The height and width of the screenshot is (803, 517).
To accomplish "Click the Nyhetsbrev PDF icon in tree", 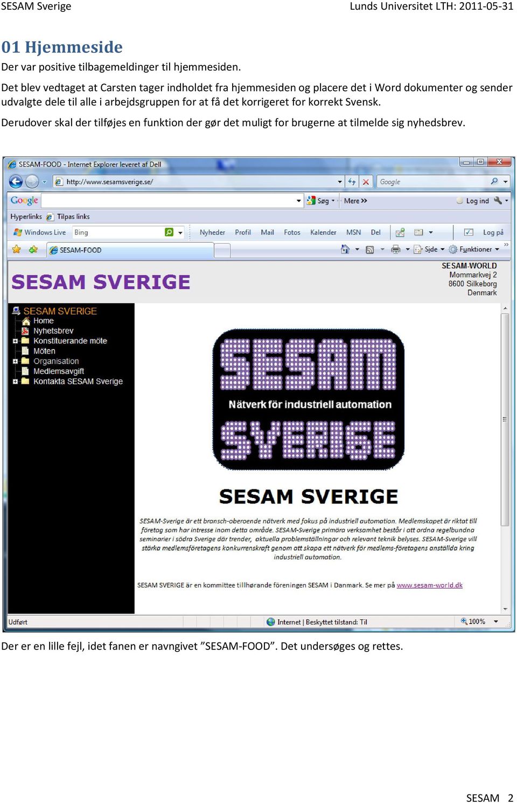I will point(25,331).
